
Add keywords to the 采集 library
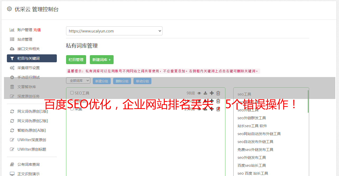click(x=212, y=109)
